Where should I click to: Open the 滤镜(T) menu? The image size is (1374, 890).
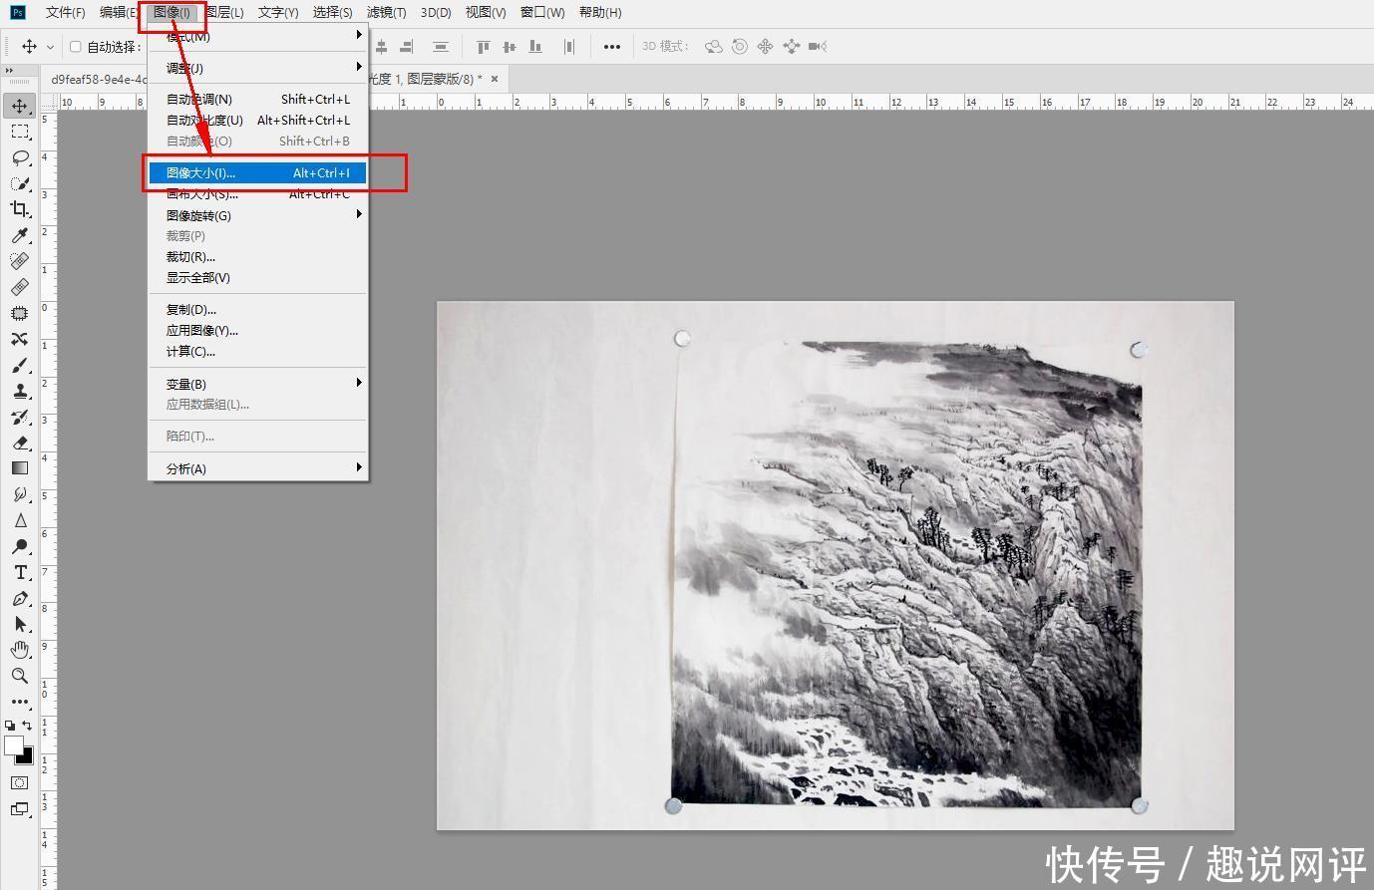(x=386, y=12)
